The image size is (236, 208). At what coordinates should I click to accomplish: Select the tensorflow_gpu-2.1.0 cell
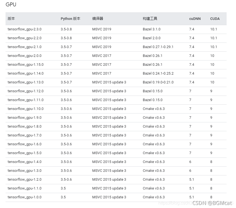(25, 47)
